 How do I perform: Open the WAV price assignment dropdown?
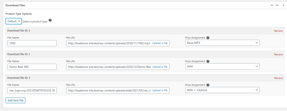222,67
